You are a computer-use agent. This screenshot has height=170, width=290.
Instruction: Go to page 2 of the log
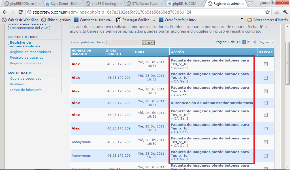[x=249, y=42]
